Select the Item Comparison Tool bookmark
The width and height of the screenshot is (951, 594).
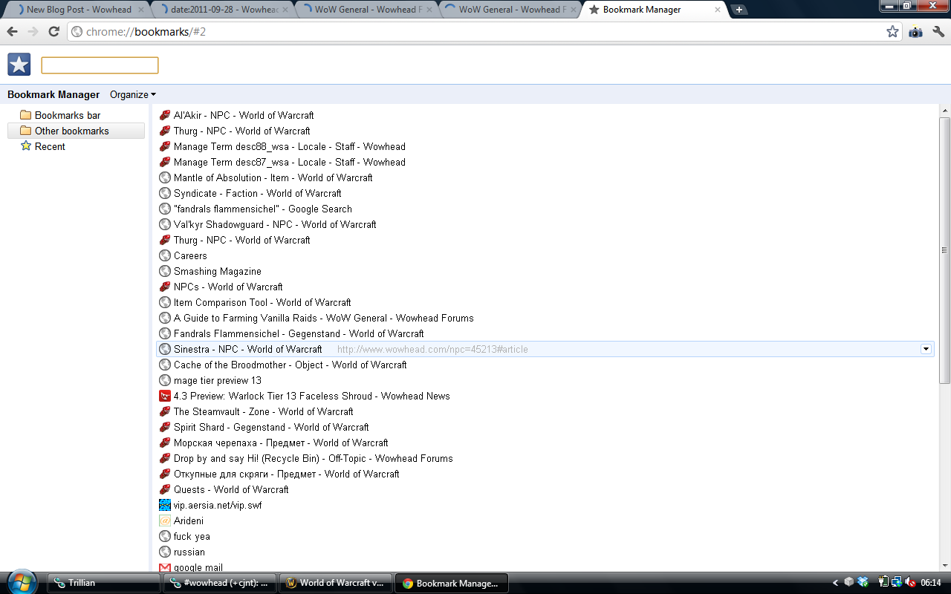pyautogui.click(x=545, y=302)
